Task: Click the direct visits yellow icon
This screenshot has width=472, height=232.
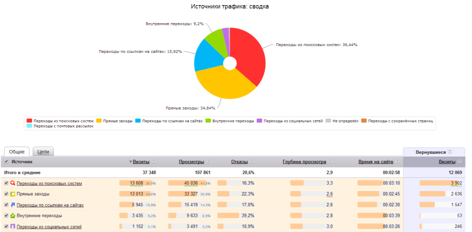Action: pos(12,194)
